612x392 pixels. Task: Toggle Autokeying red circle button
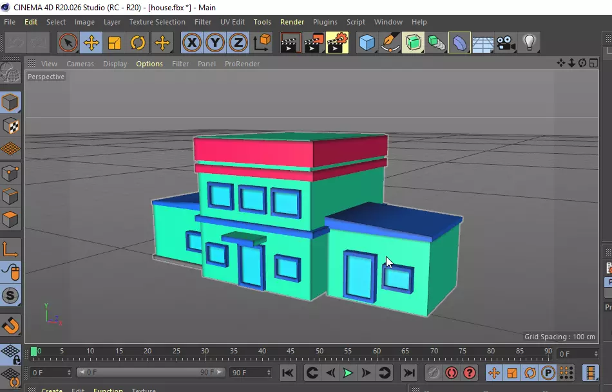click(x=452, y=373)
